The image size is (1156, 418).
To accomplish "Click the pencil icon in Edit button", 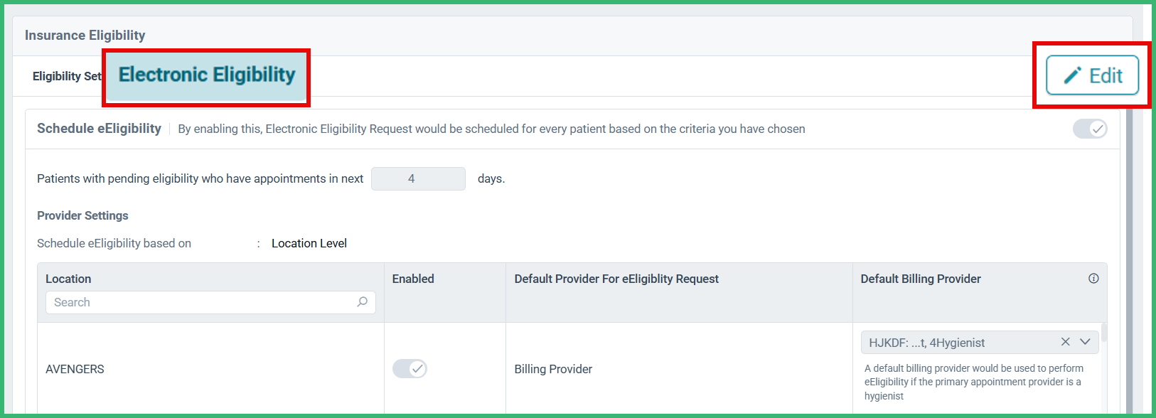I will click(x=1073, y=75).
